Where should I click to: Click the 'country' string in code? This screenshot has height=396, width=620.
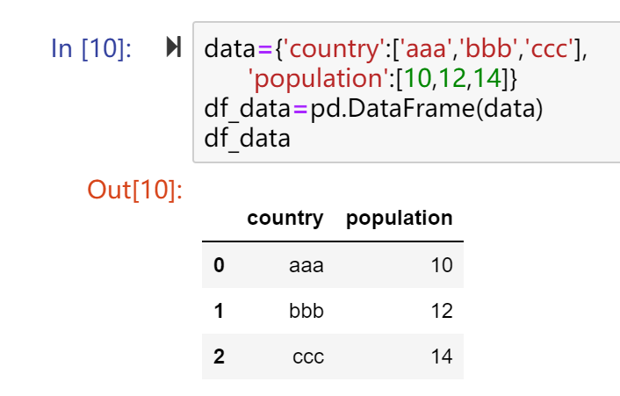pos(334,49)
